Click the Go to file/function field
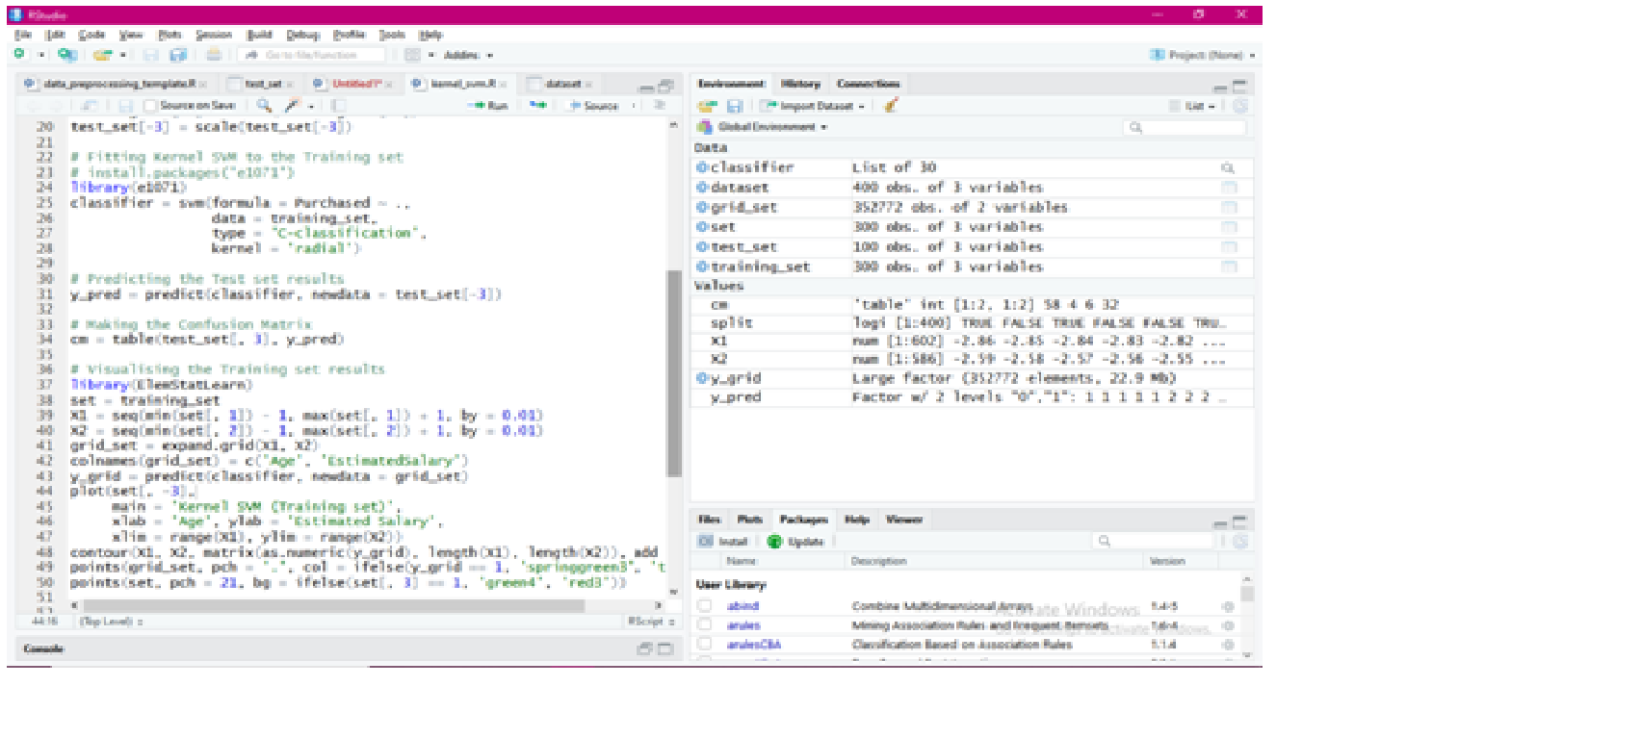1641x737 pixels. click(310, 55)
